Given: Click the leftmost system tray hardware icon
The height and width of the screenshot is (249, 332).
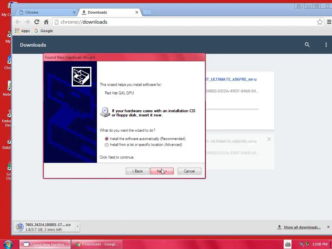Looking at the screenshot, I should tap(301, 244).
